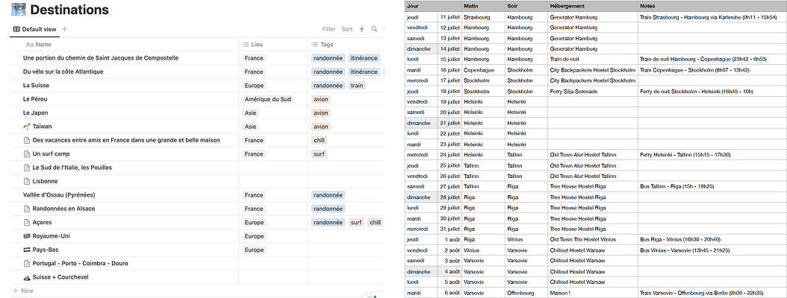Select Copenhague cell on 16 juillet
Screen dimensions: 787x298
tap(483, 70)
